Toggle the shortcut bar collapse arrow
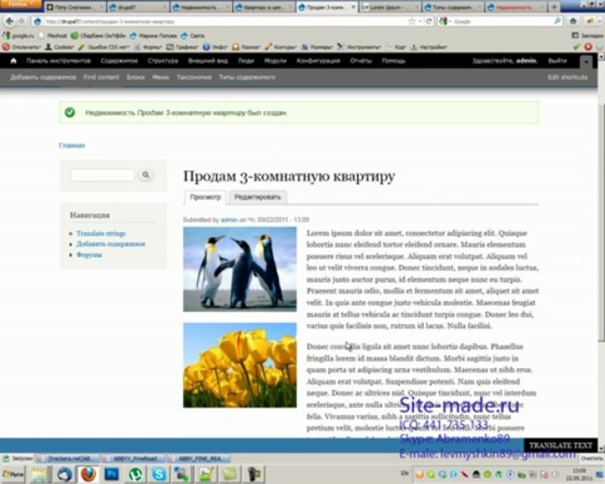 coord(586,61)
